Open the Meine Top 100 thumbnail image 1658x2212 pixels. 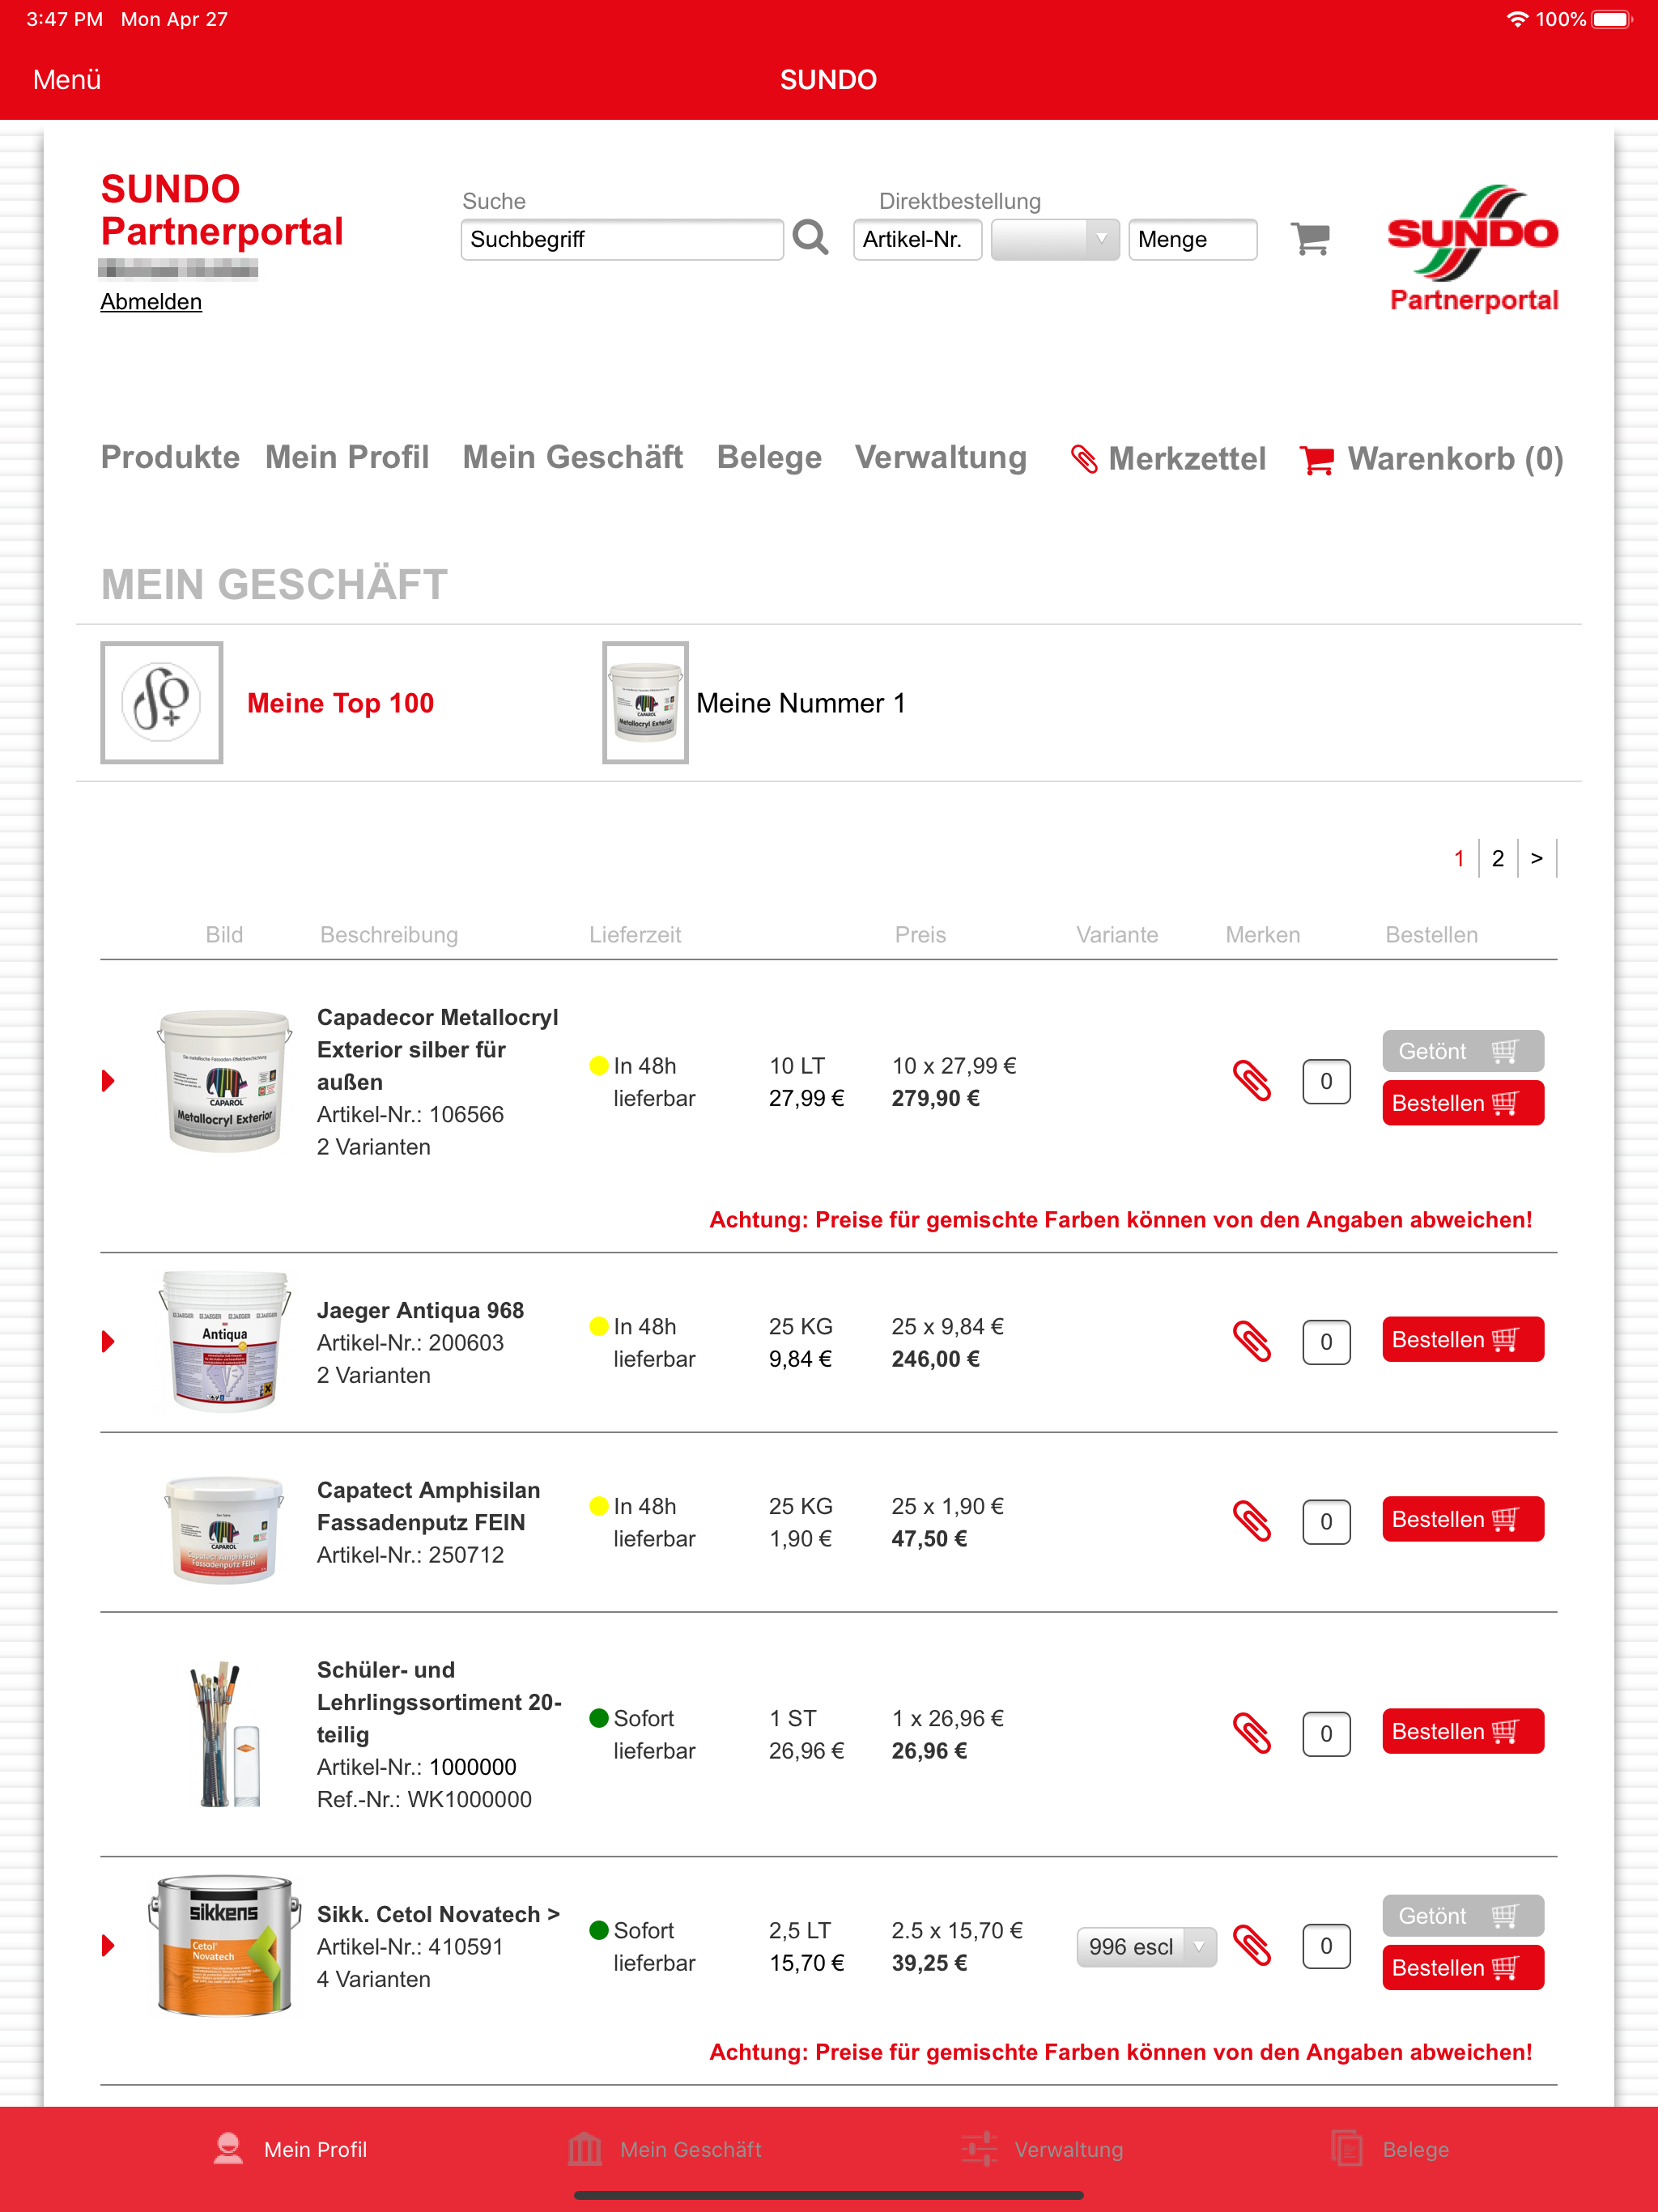click(x=162, y=703)
